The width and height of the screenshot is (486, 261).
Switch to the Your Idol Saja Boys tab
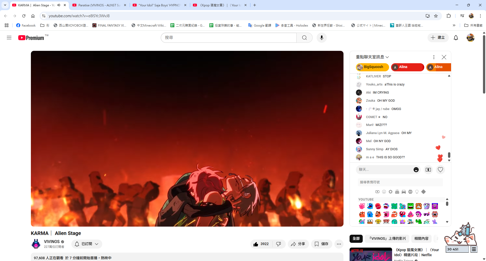pos(160,5)
